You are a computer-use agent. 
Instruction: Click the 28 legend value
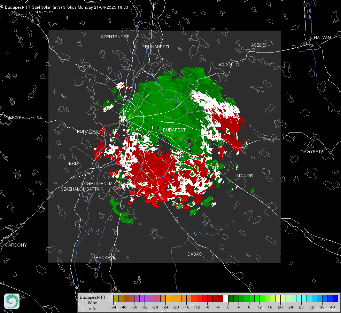tap(301, 307)
